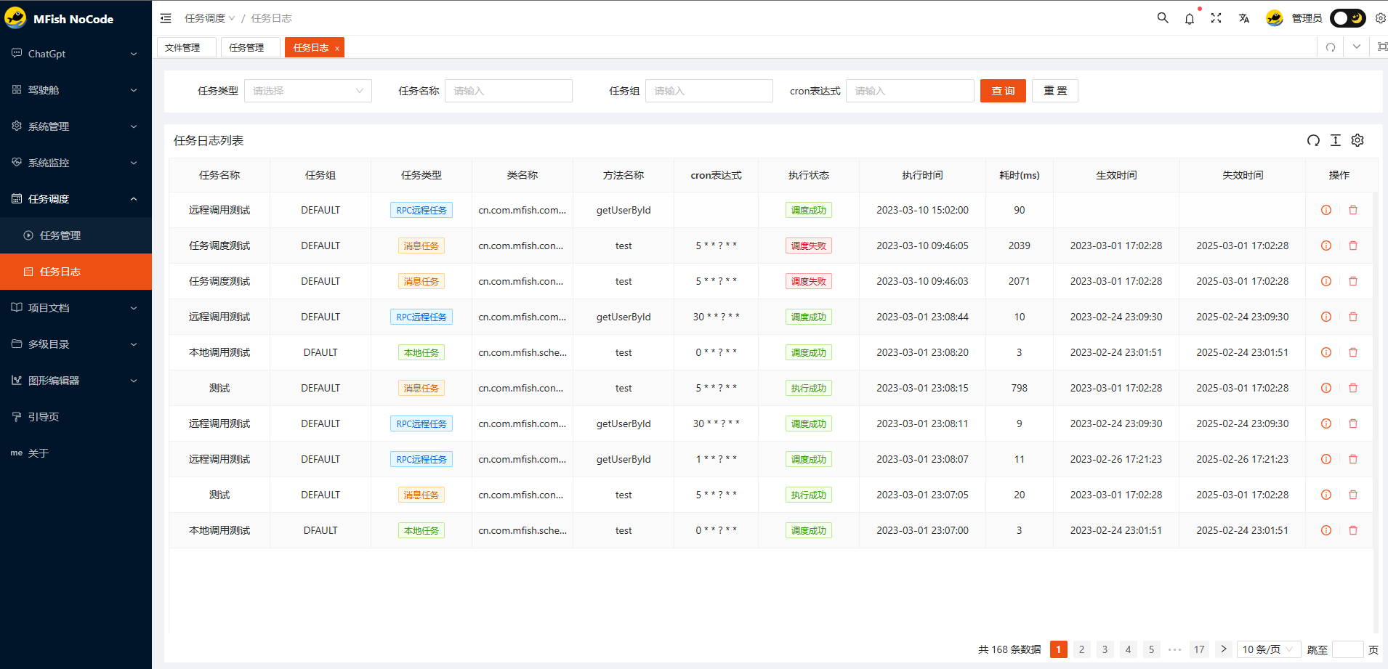Toggle the dark mode switch
Image resolution: width=1388 pixels, height=669 pixels.
click(x=1348, y=18)
